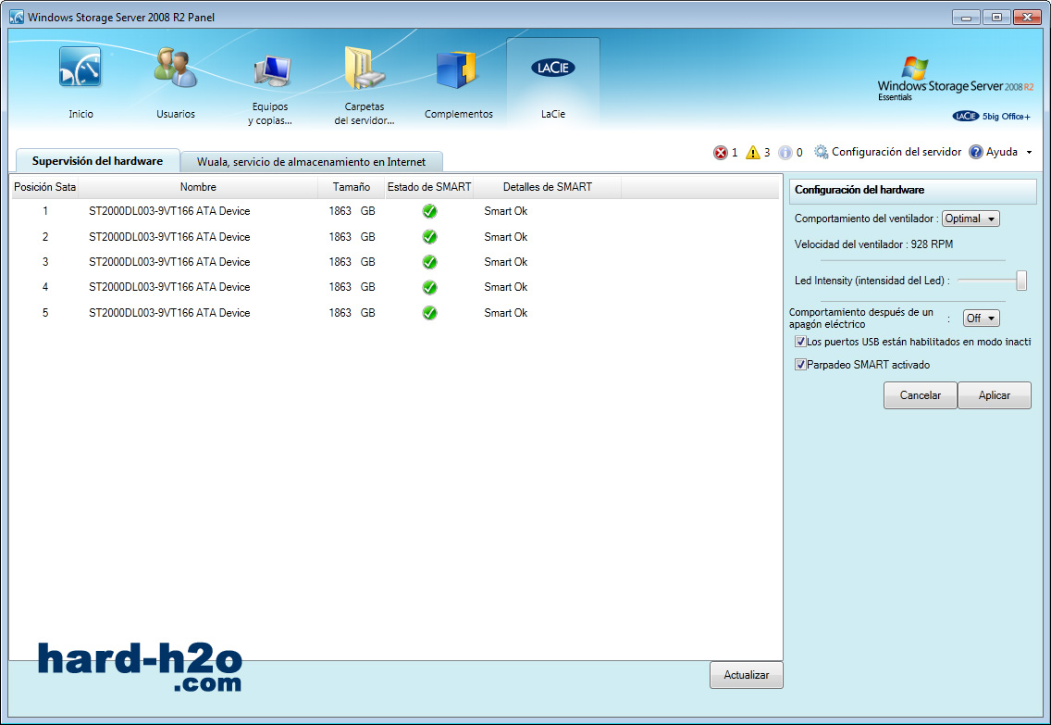This screenshot has width=1051, height=725.
Task: Open the fan behavior Optimal dropdown
Action: (971, 219)
